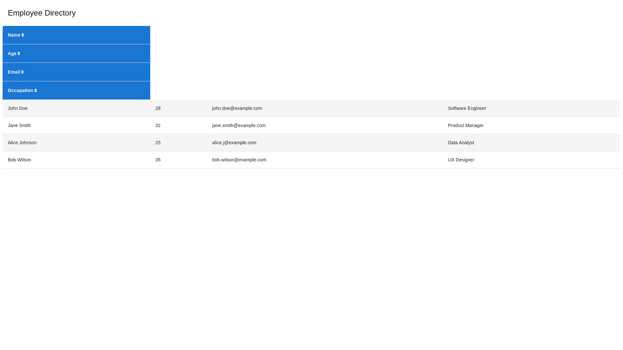Select the Jane Smith row
This screenshot has height=350, width=623.
click(19, 125)
